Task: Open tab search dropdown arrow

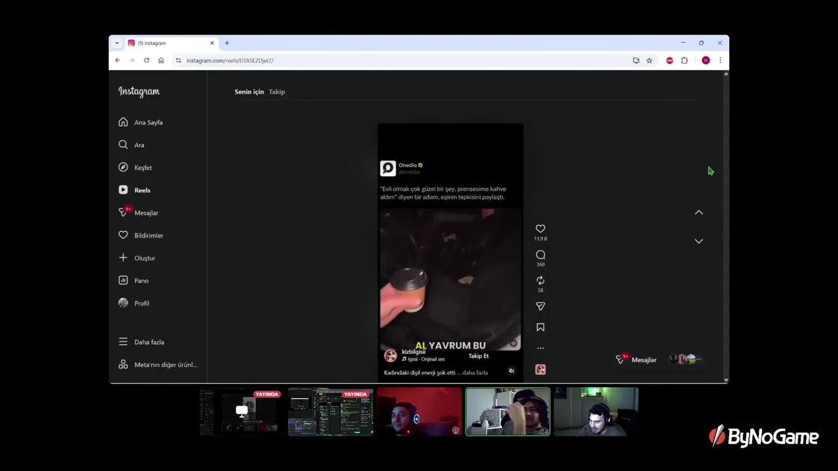Action: click(117, 43)
